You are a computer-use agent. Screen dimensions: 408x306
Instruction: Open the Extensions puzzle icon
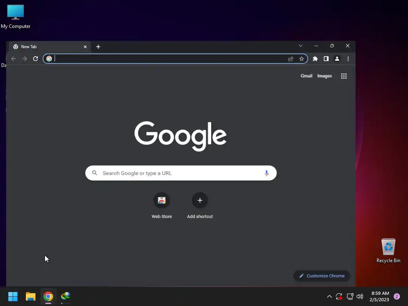point(315,59)
